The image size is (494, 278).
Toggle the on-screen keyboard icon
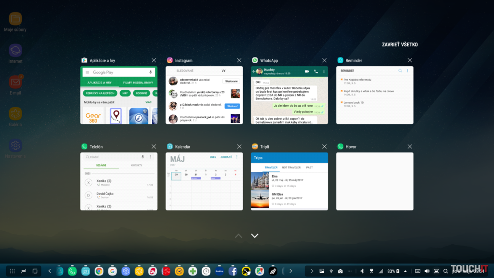pos(417,271)
